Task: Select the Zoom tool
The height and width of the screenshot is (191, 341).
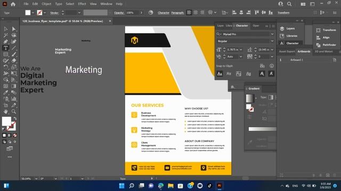Action: [x=14, y=111]
